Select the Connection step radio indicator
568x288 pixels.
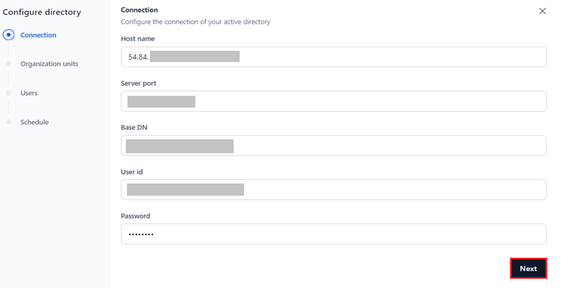[9, 35]
